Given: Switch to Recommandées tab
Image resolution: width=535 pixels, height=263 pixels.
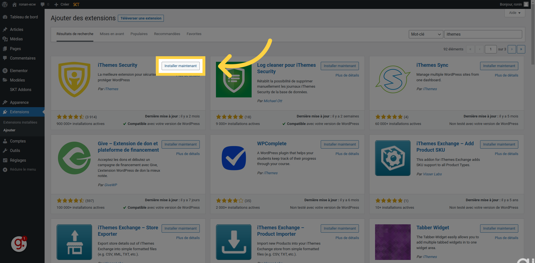Looking at the screenshot, I should [167, 34].
